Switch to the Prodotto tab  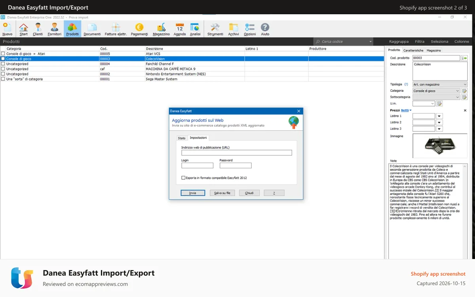394,50
